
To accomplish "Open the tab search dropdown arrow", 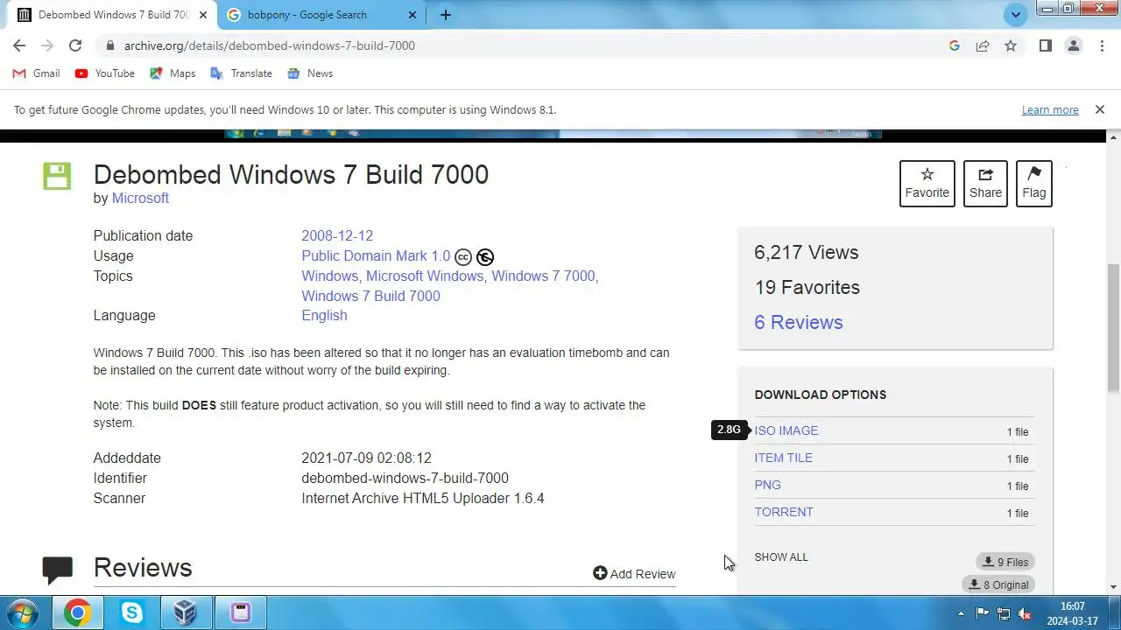I will (1016, 14).
